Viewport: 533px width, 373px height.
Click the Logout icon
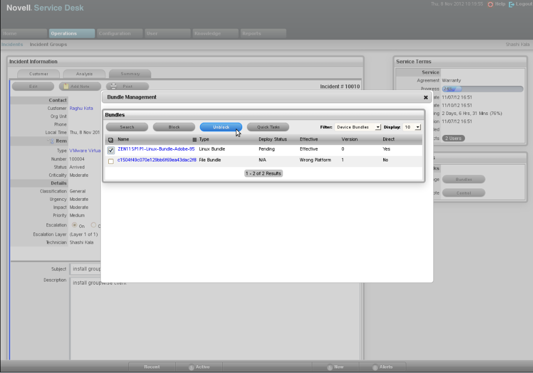click(x=512, y=4)
